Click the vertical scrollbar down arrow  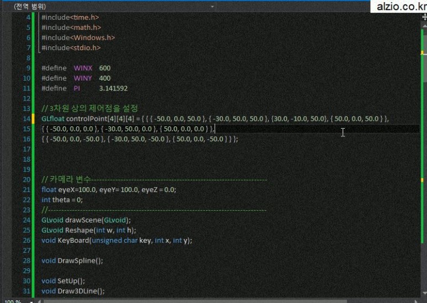(424, 293)
